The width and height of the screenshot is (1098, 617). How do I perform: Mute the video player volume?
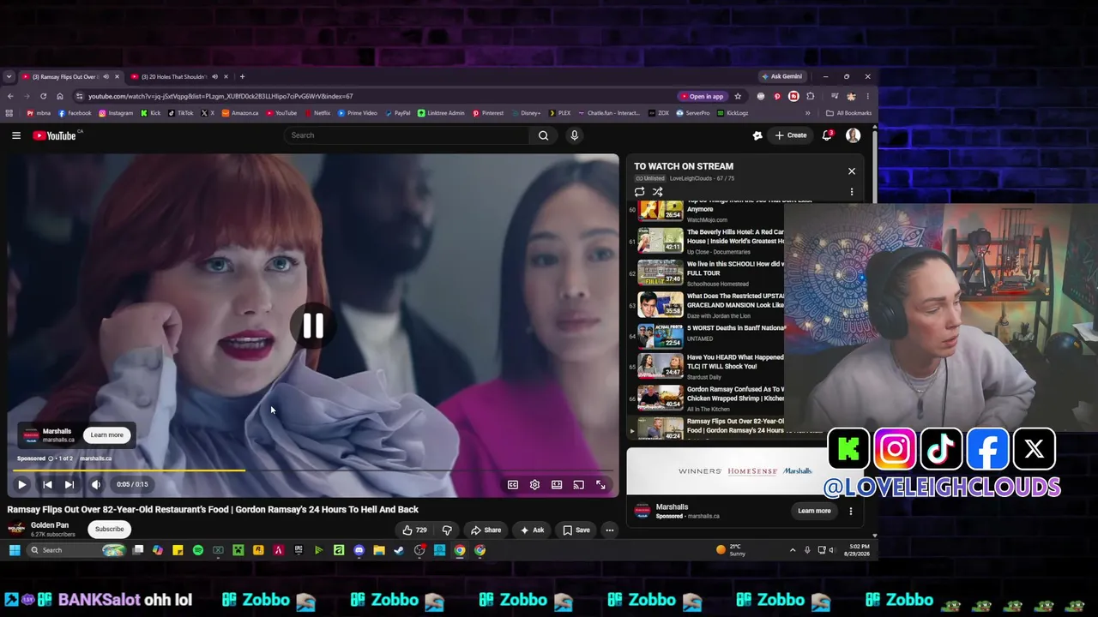96,484
